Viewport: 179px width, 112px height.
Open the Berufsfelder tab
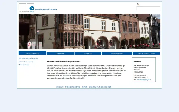coord(60,53)
